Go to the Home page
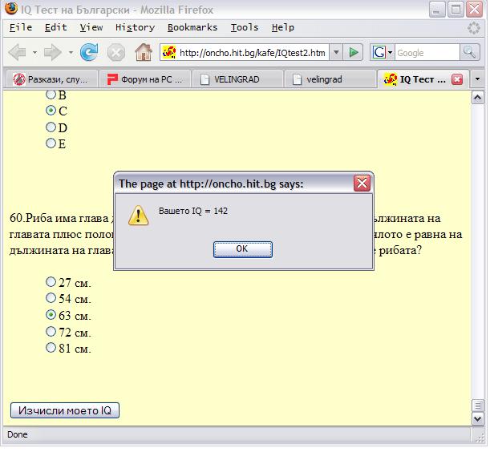 pyautogui.click(x=144, y=52)
